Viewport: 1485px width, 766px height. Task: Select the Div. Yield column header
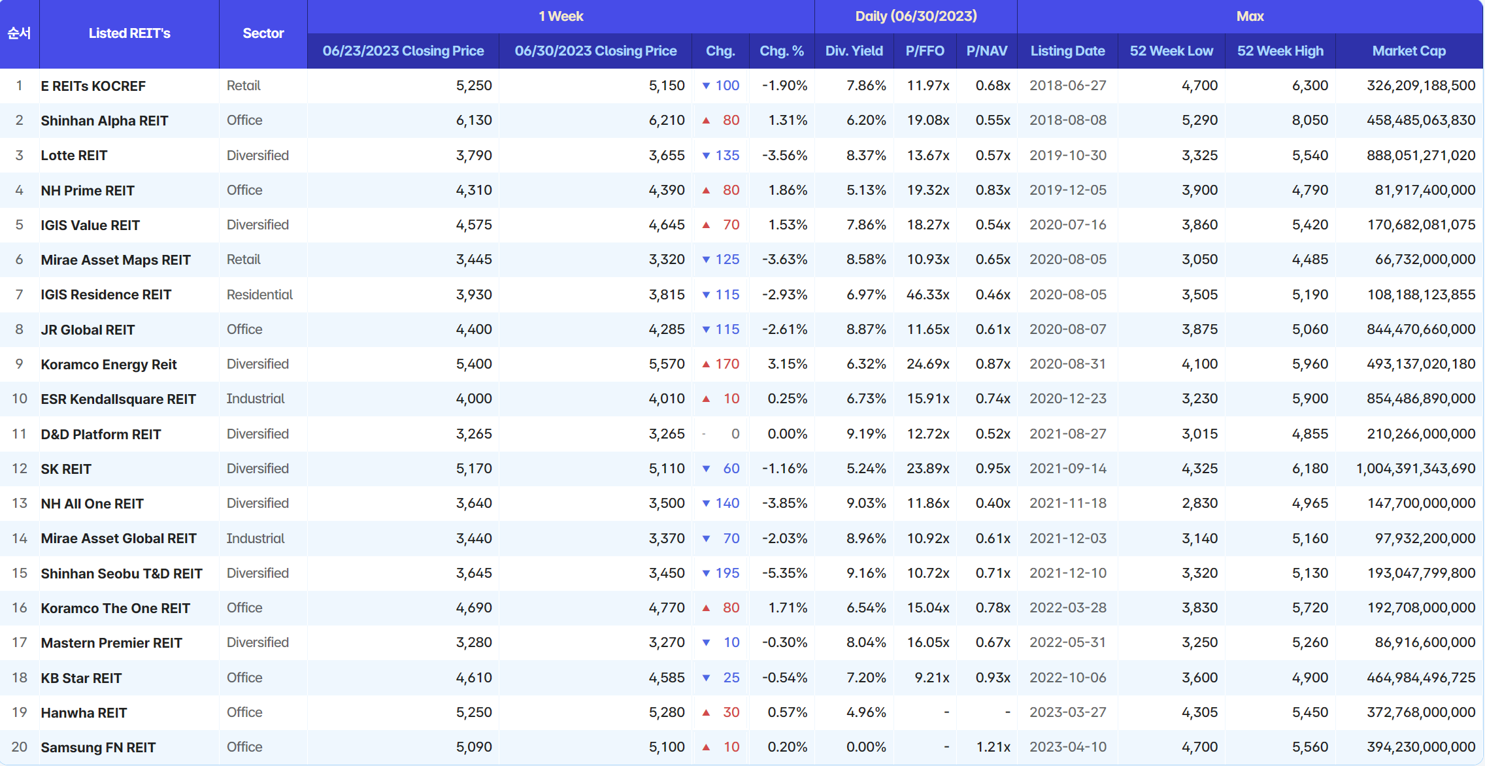[854, 51]
